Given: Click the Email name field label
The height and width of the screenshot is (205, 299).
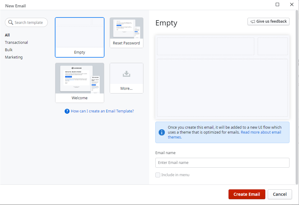Looking at the screenshot, I should tap(165, 153).
